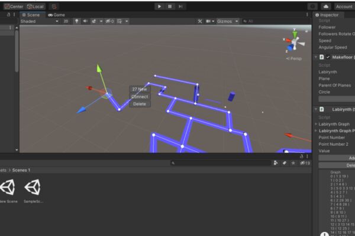The image size is (355, 236).
Task: Toggle grid snapping icon beside Local
Action: (54, 6)
